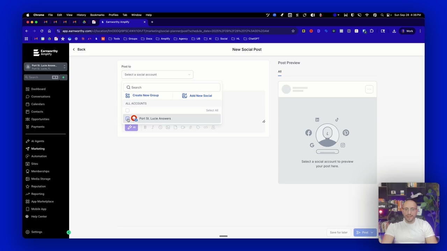
Task: Expand the Port St. Lucie location switcher
Action: click(x=45, y=67)
